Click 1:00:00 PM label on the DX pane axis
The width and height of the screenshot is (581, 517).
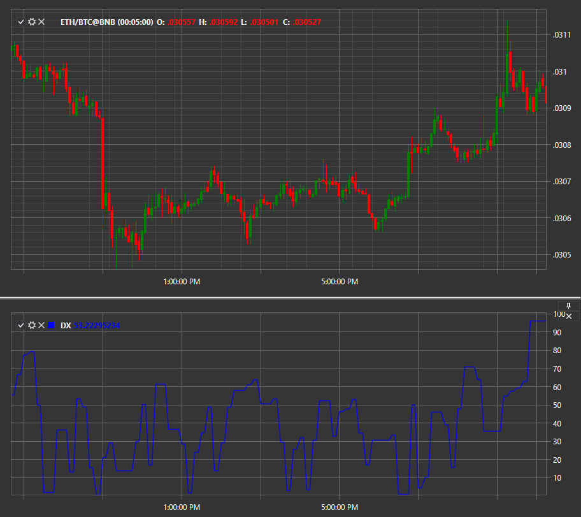[x=182, y=507]
